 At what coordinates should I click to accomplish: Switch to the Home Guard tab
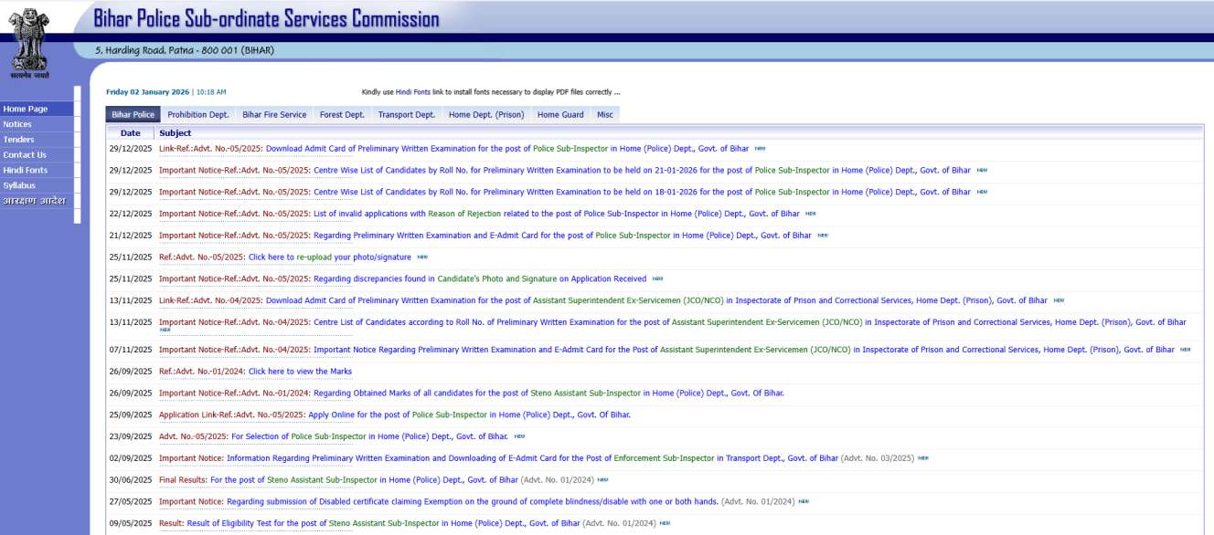pyautogui.click(x=560, y=115)
